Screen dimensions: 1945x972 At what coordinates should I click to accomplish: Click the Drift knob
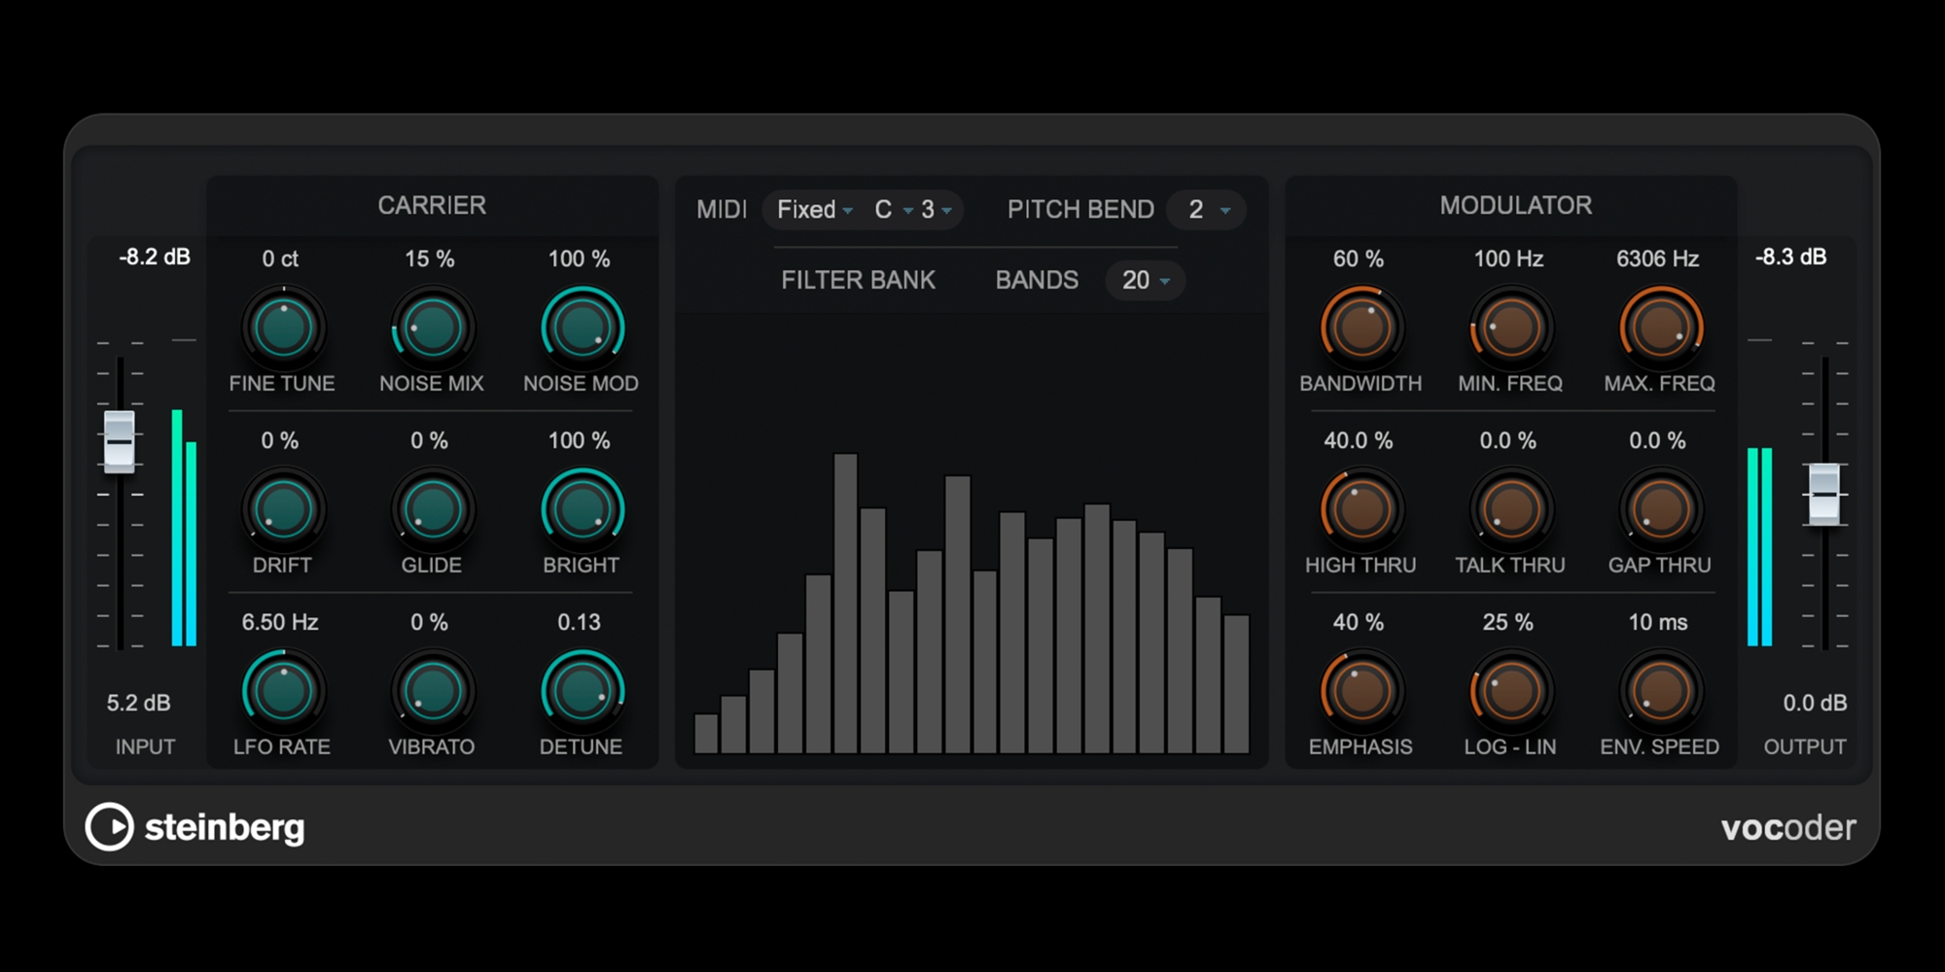[x=283, y=509]
